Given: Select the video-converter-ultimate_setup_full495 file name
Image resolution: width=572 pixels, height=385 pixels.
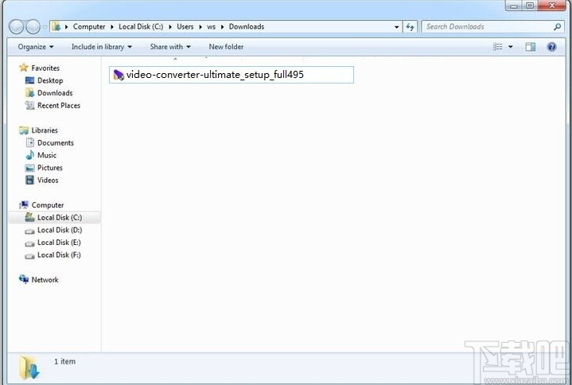Looking at the screenshot, I should click(215, 75).
